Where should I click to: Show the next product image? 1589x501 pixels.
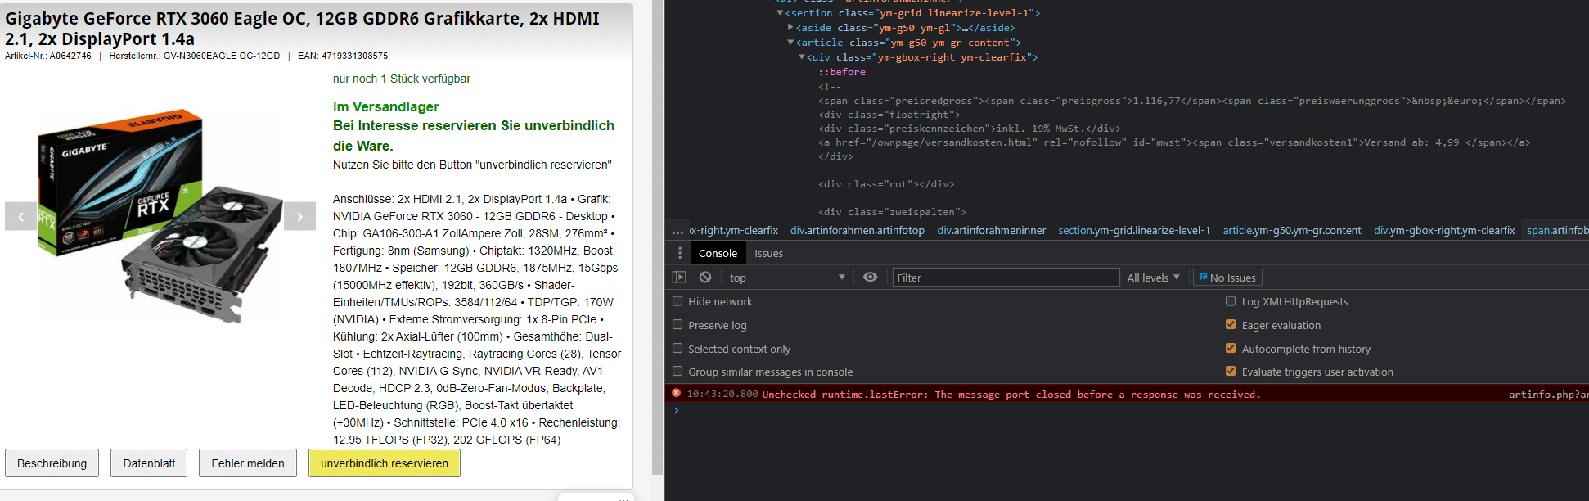[x=299, y=216]
